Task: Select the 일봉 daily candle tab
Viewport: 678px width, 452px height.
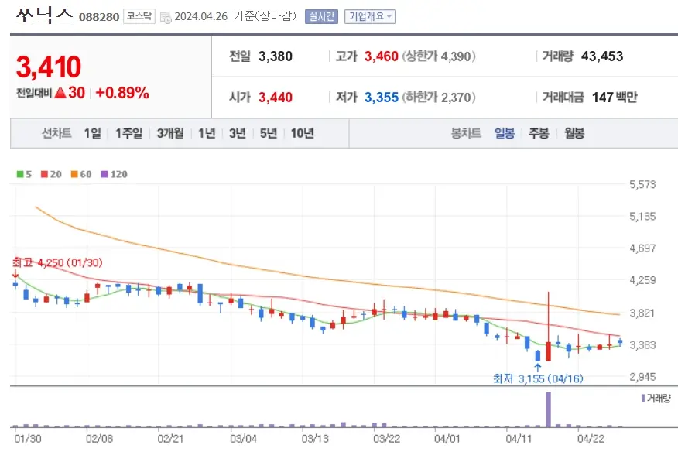Action: click(504, 133)
